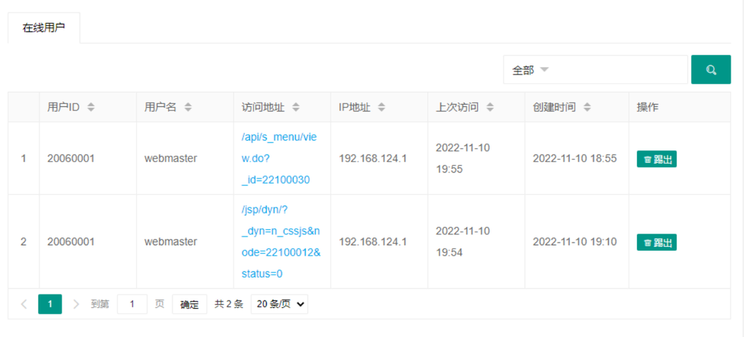744x337 pixels.
Task: Sort table by 访问地址 column arrows
Action: (296, 107)
